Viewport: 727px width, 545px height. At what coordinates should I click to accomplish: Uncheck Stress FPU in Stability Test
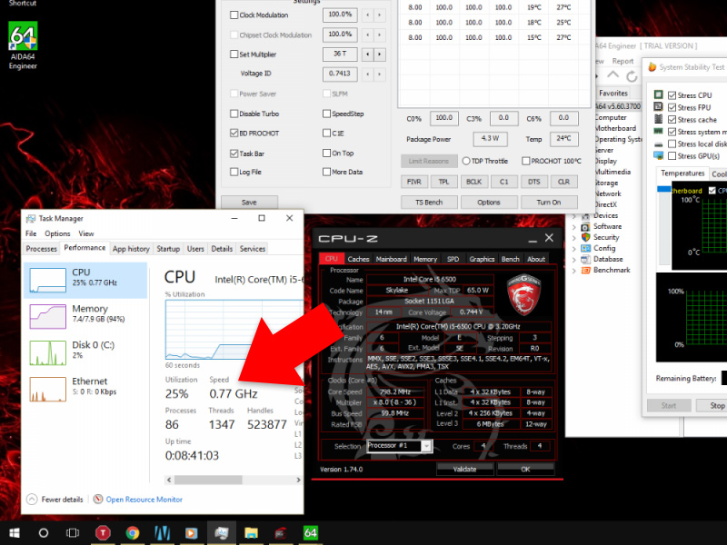[672, 107]
